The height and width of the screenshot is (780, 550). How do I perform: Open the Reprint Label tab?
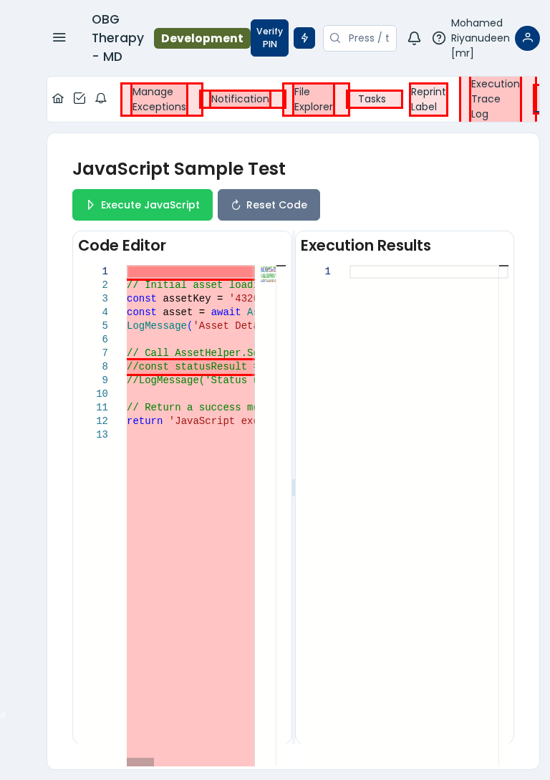pos(428,100)
